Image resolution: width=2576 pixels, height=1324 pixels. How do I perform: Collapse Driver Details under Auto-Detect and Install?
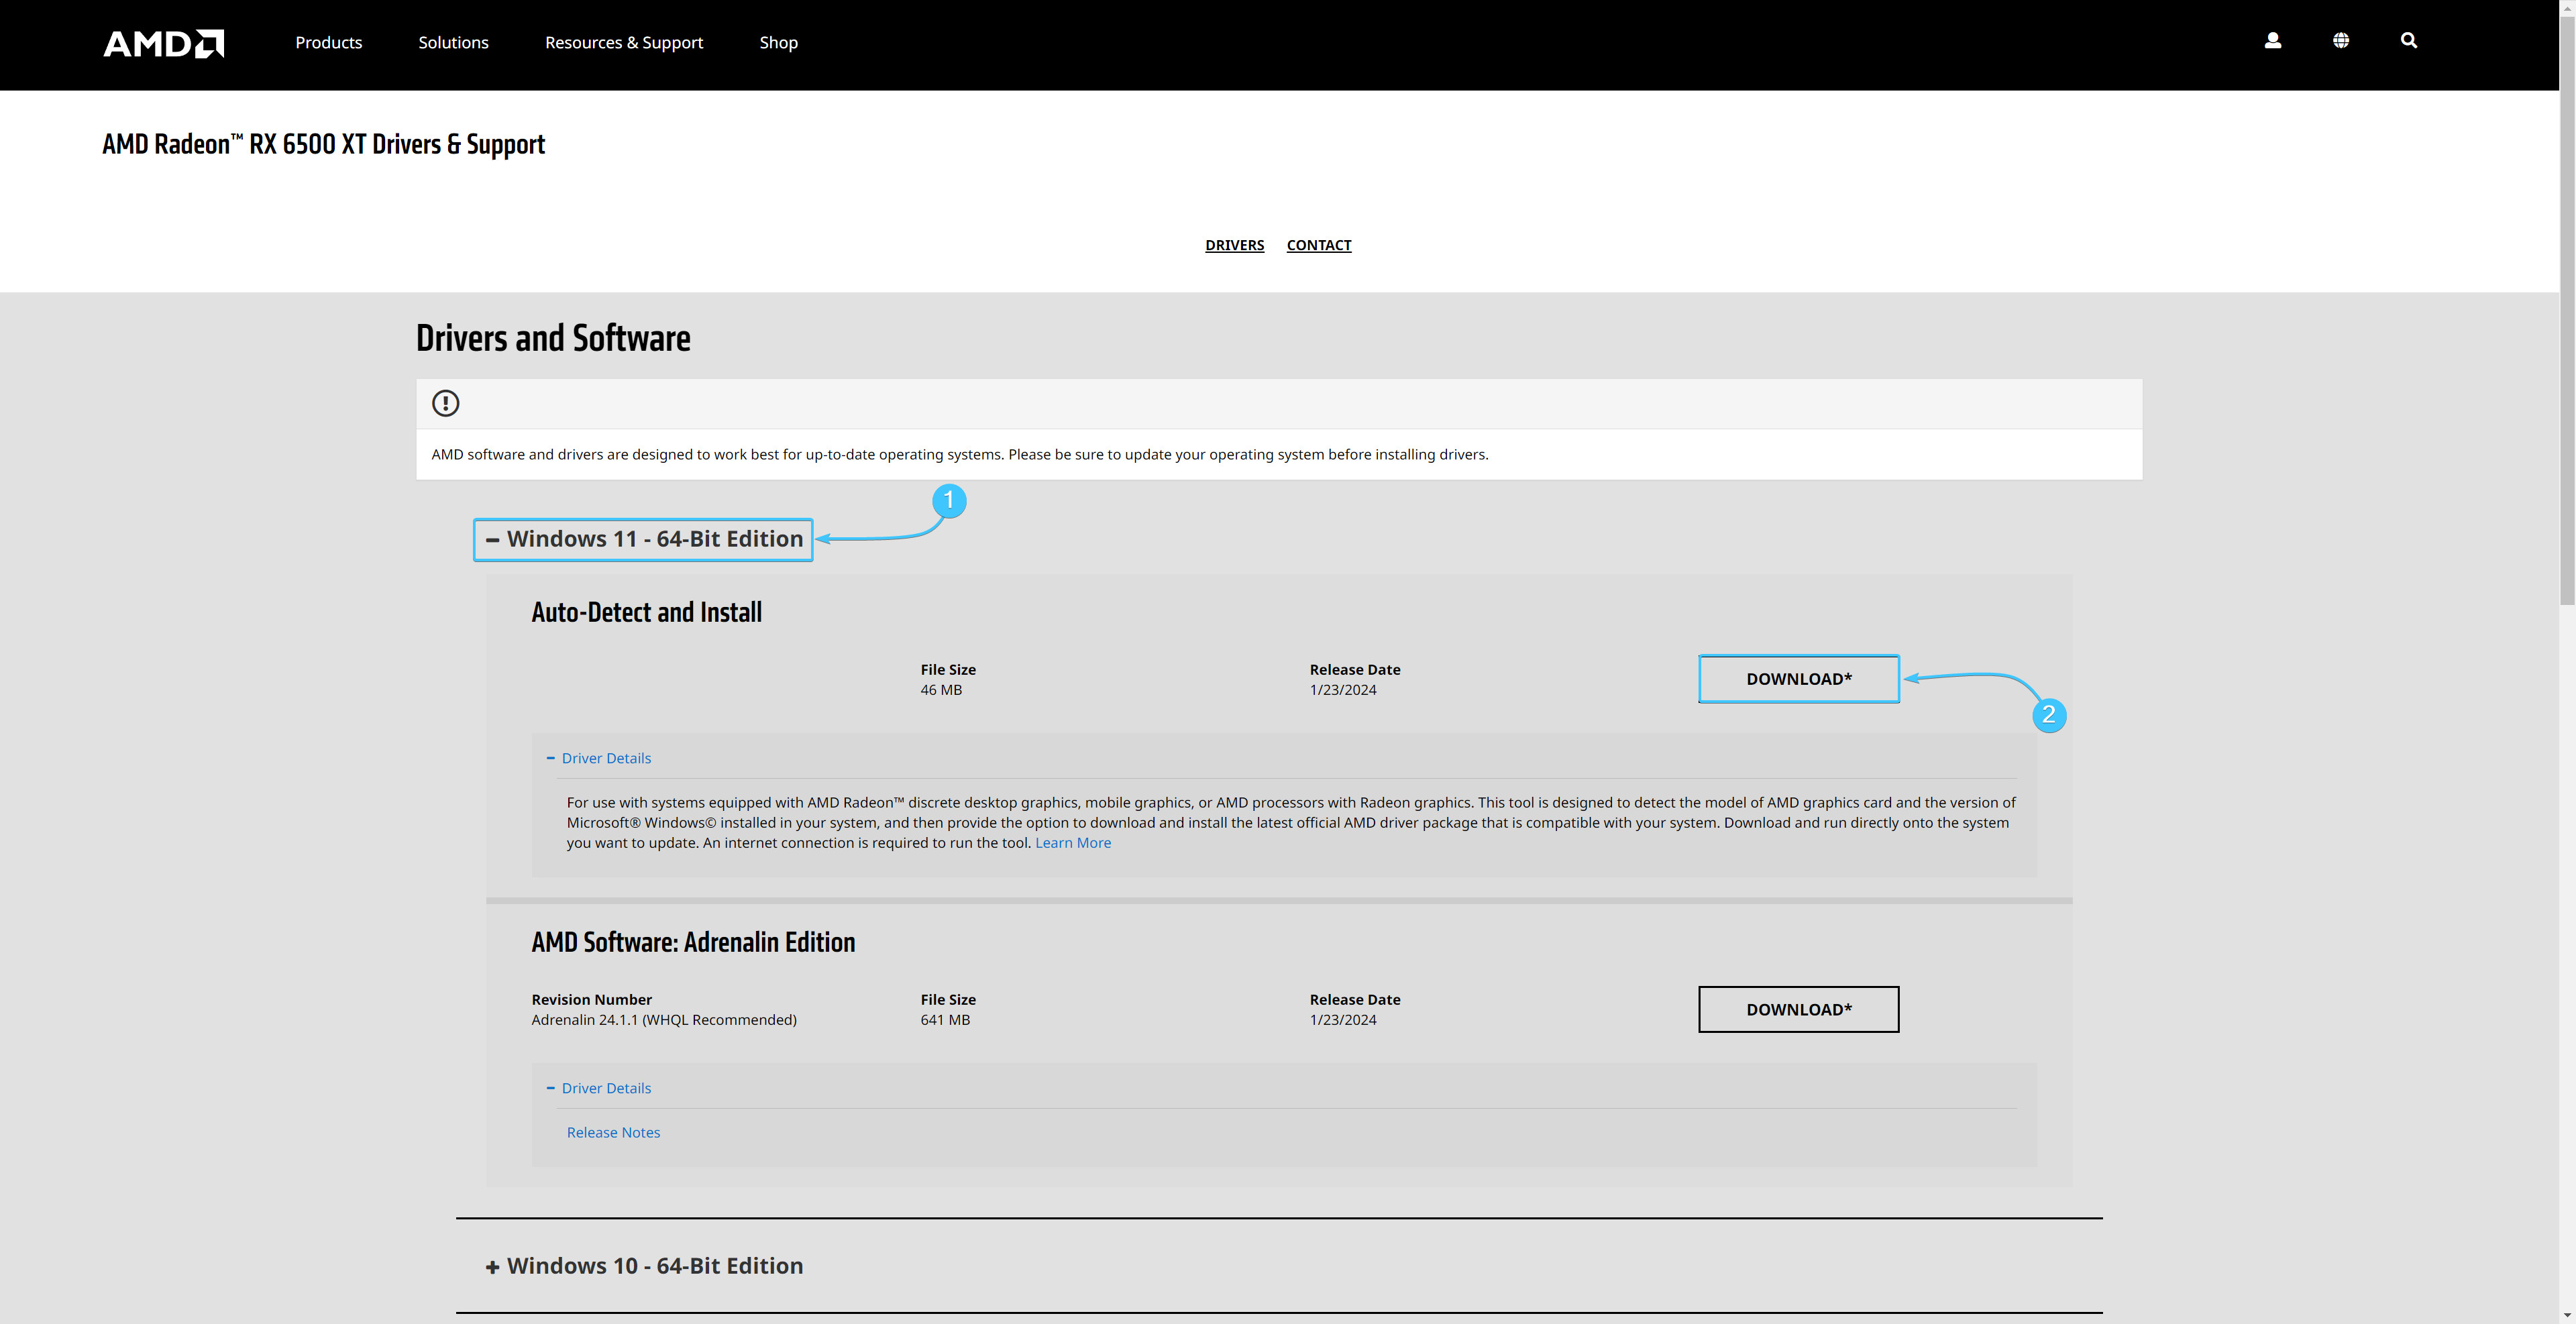coord(606,758)
